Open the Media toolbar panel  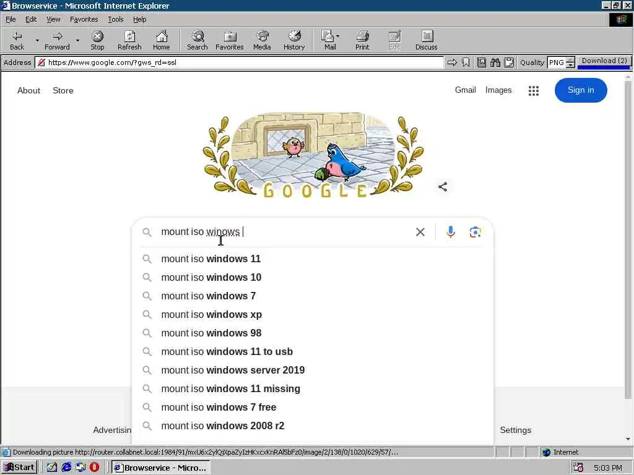(262, 40)
